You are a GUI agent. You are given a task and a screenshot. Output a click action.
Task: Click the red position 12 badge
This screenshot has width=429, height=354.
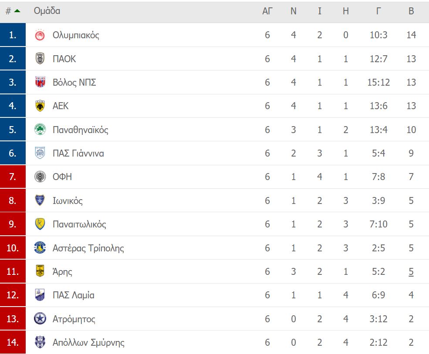[x=13, y=295]
